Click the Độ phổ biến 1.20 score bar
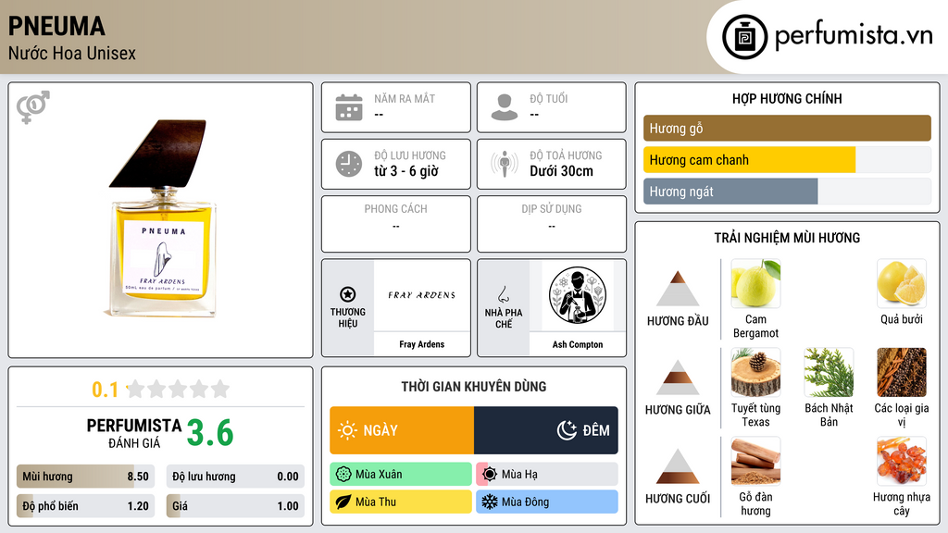Viewport: 948px width, 533px height. (x=86, y=506)
